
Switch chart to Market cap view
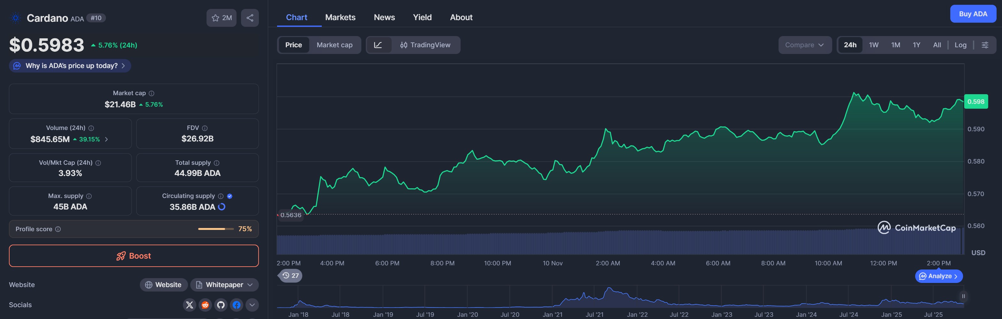tap(334, 45)
